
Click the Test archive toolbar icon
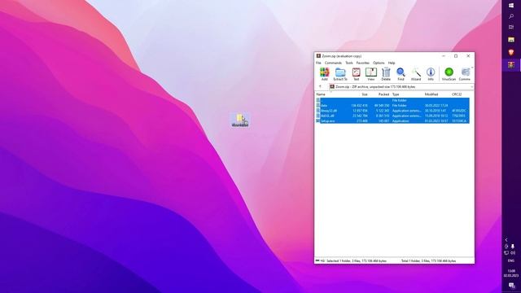pos(357,74)
